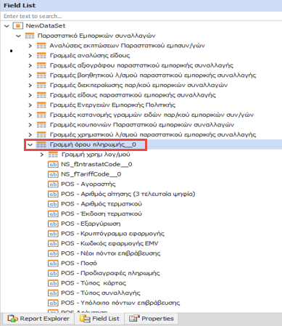Image resolution: width=282 pixels, height=326 pixels.
Task: Switch to the Properties tab
Action: [152, 319]
